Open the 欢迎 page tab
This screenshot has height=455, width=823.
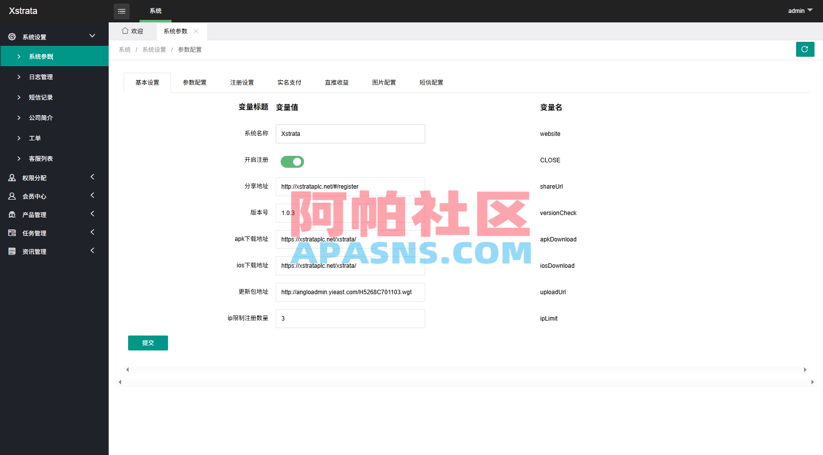tap(133, 31)
